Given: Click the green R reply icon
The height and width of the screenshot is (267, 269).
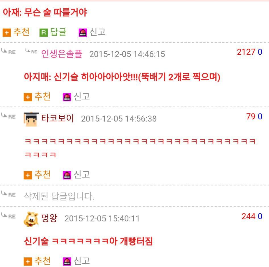Looking at the screenshot, I should point(43,33).
